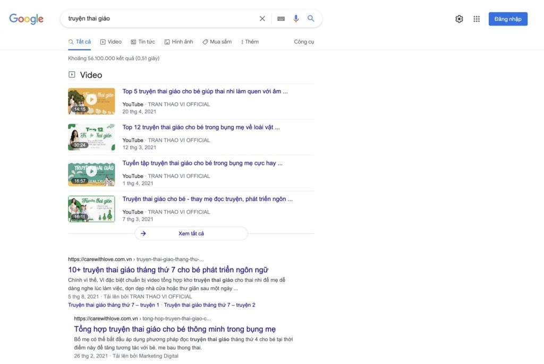Click the date '12 thg 3, 2021'
Screen dimensions: 544x364
click(x=139, y=148)
